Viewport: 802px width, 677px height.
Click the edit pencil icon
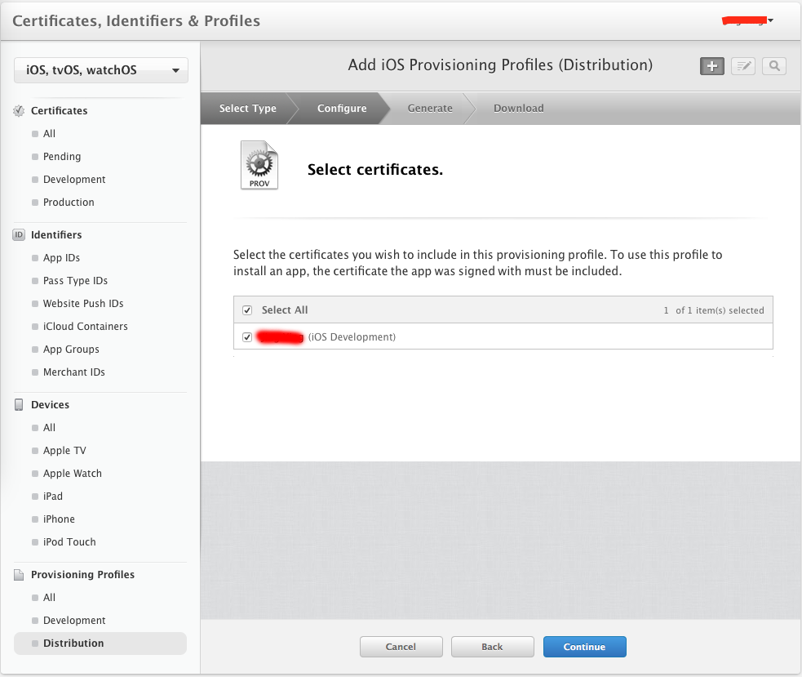742,66
